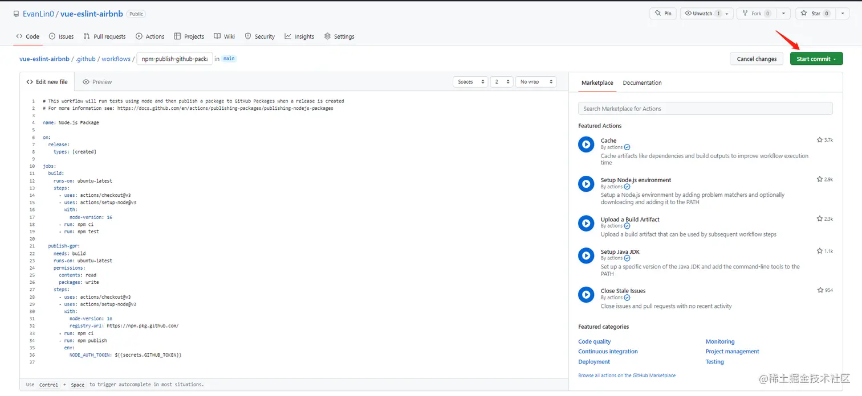The width and height of the screenshot is (862, 396).
Task: Open the EvanLin0 owner link
Action: [x=38, y=14]
